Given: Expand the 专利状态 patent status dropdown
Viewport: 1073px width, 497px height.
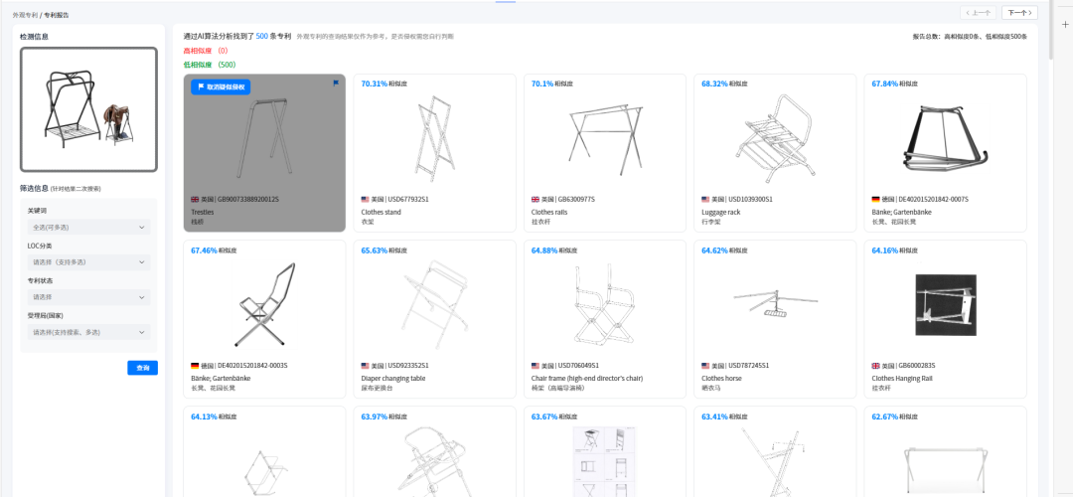Looking at the screenshot, I should [89, 297].
